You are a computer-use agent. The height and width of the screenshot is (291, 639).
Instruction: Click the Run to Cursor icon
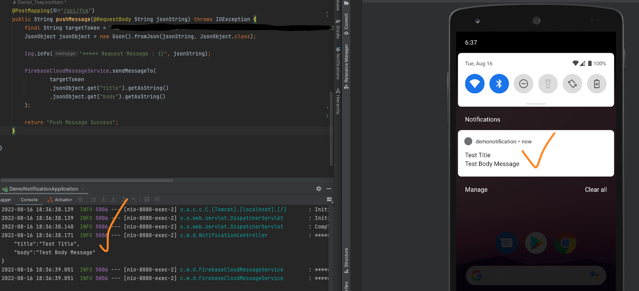point(134,199)
